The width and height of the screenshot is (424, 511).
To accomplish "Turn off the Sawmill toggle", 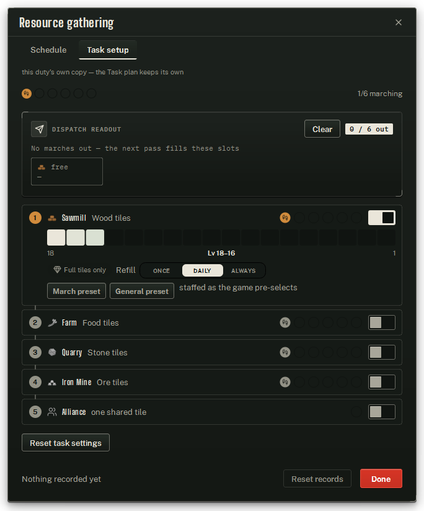I will click(382, 218).
